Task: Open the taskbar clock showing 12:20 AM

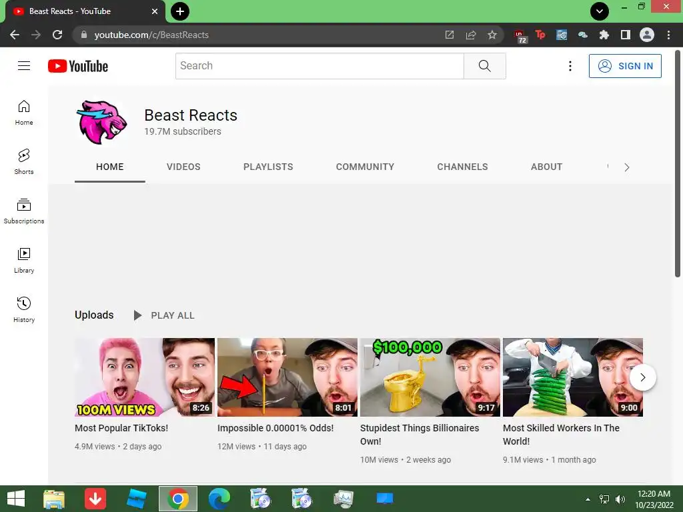Action: [x=654, y=499]
